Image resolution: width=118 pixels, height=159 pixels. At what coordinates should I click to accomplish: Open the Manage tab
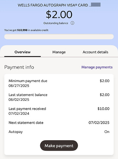pos(59,52)
